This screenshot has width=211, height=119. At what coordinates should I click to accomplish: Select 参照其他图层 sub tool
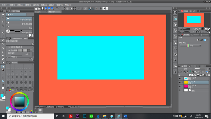click(19, 23)
